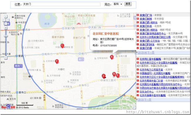191x115 pixels.
Task: Click the red icon A beside 天安门广场 result
Action: [x=138, y=15]
